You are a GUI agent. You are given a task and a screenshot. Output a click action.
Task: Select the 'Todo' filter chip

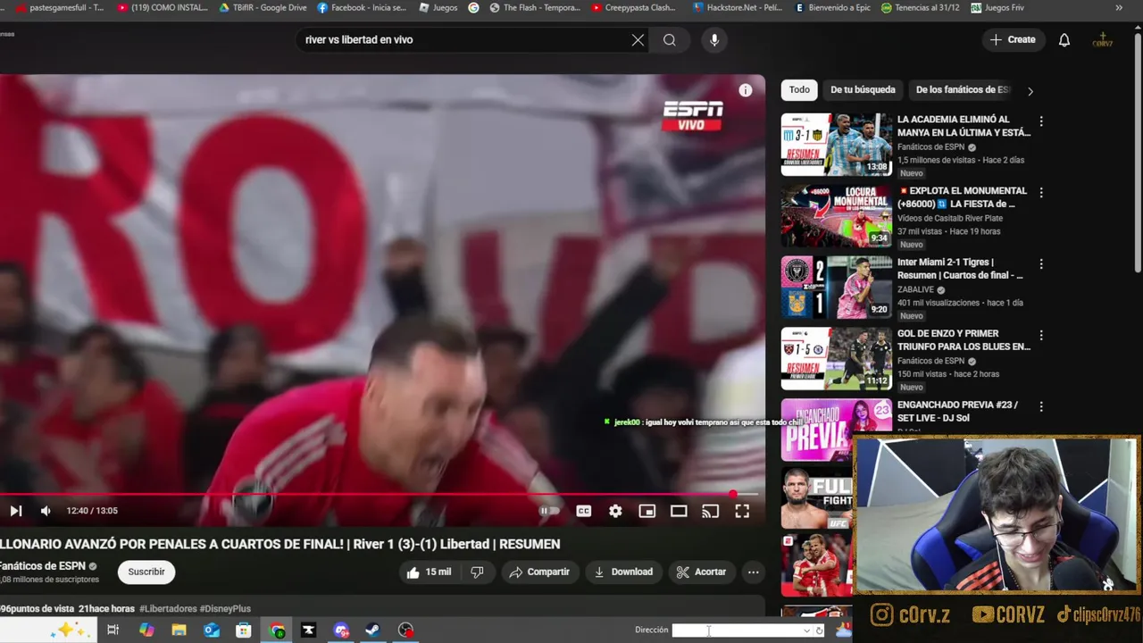(799, 89)
